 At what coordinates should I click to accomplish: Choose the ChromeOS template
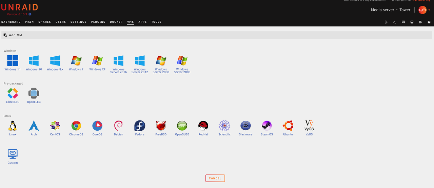pyautogui.click(x=76, y=128)
